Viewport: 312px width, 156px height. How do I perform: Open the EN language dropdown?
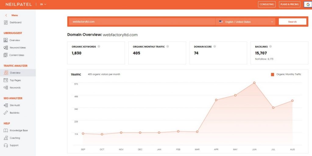coord(43,4)
